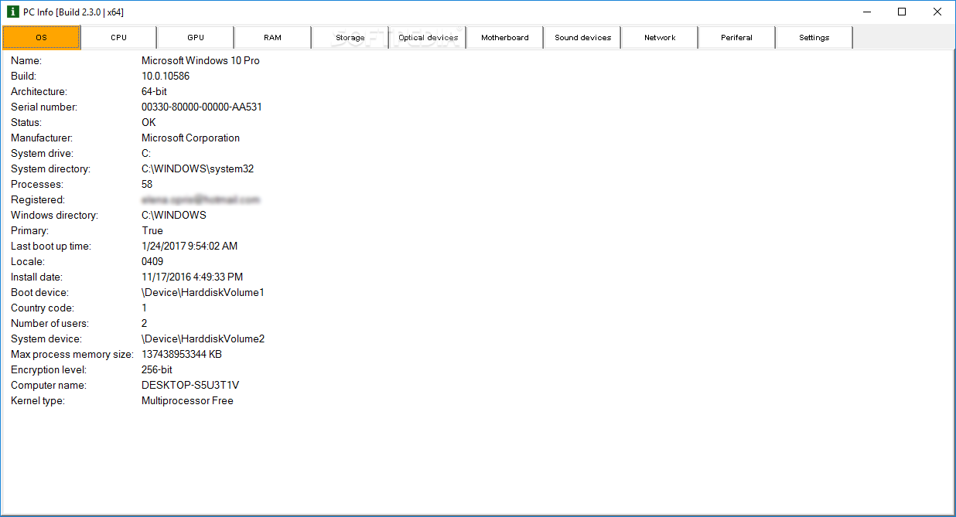This screenshot has height=517, width=956.
Task: Minimize the PC Info window
Action: [866, 12]
